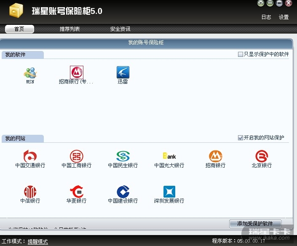297x246 pixels.
Task: Switch to the 安全资讯 tab
Action: tap(120, 29)
